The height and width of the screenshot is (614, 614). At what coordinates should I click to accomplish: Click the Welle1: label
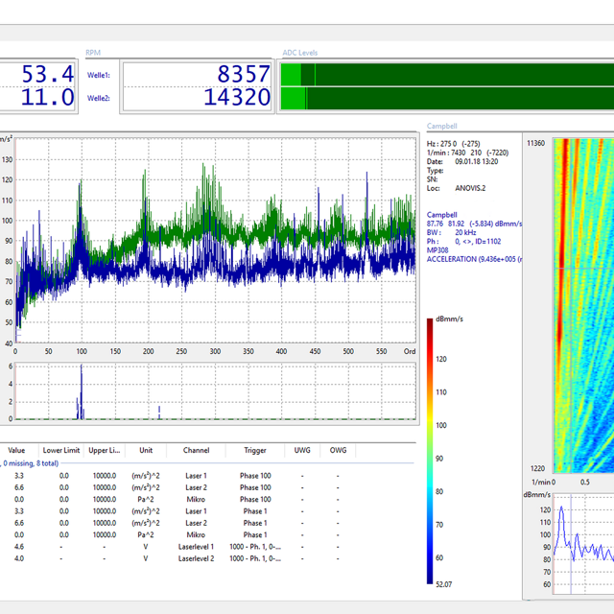[98, 75]
